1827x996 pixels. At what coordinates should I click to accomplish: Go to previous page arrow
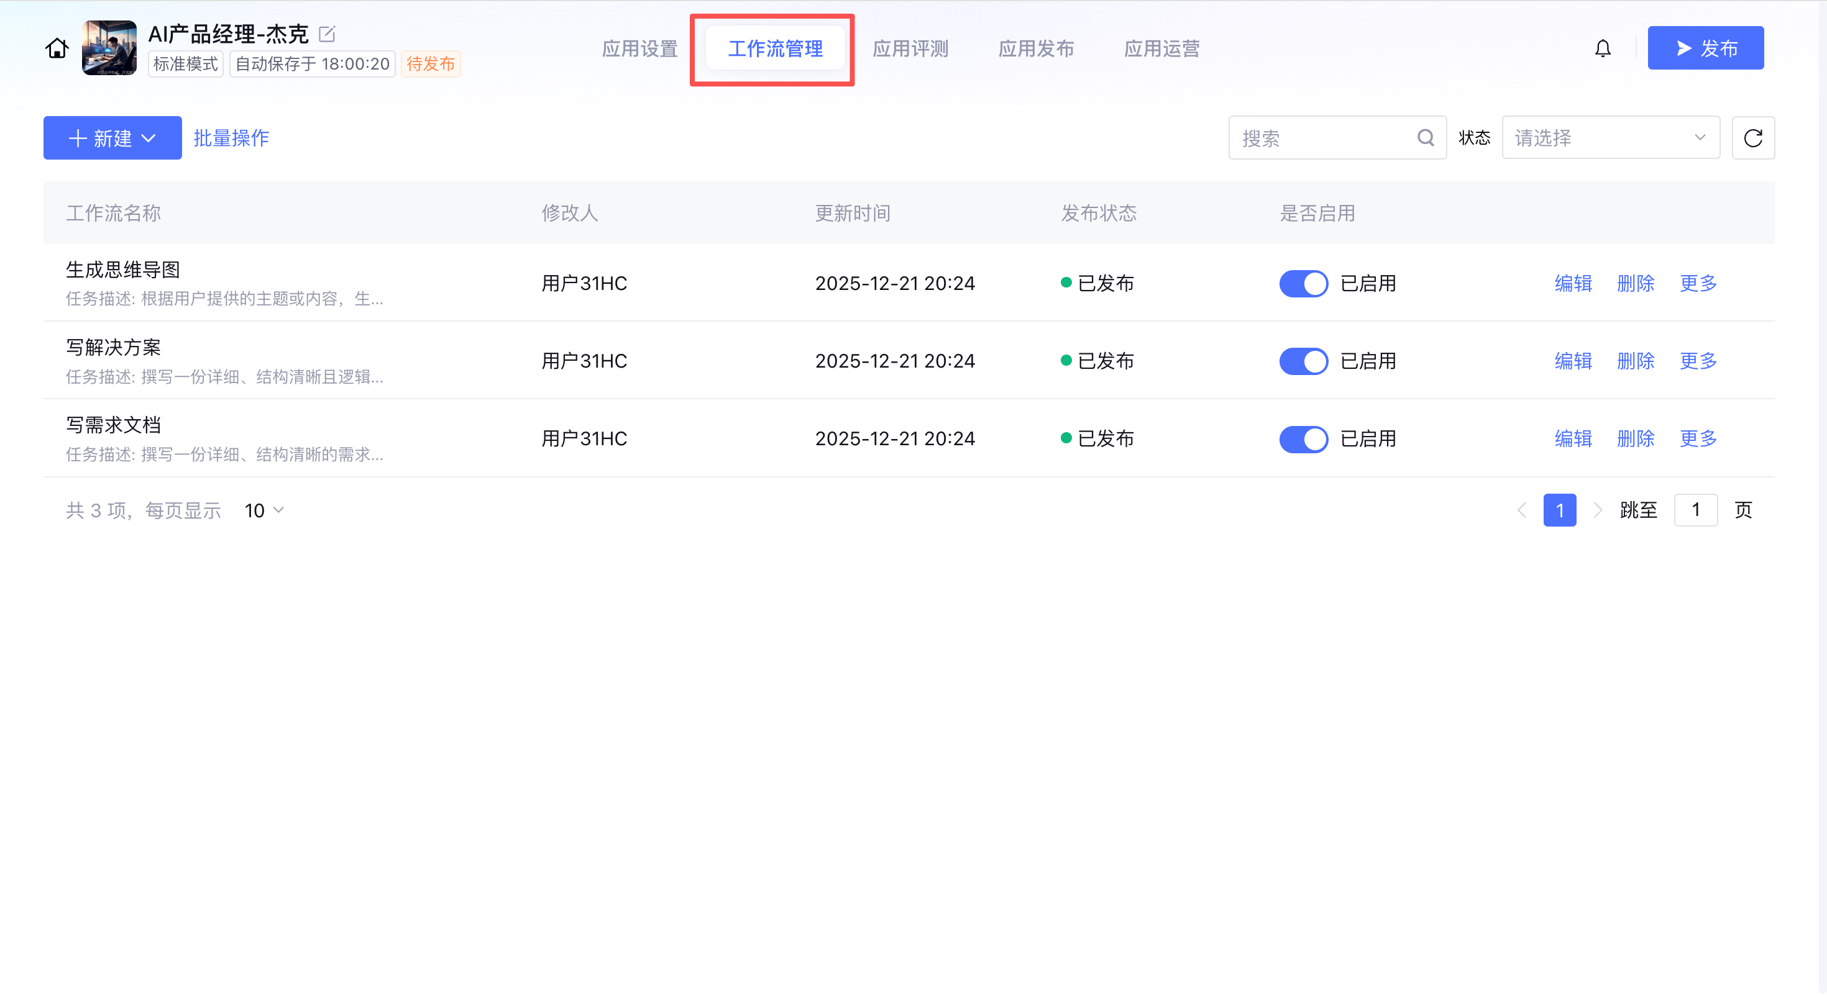[x=1521, y=510]
